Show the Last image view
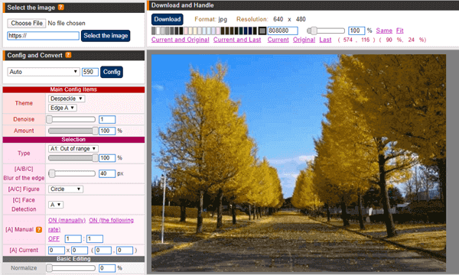 pyautogui.click(x=325, y=40)
